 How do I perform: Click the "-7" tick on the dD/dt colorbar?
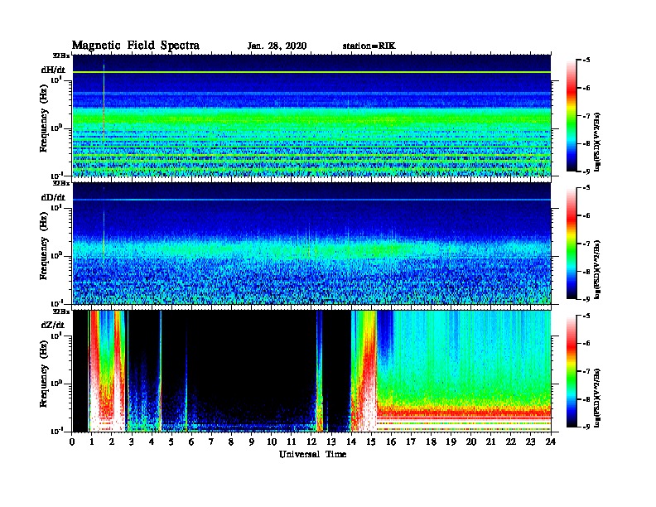click(x=586, y=244)
